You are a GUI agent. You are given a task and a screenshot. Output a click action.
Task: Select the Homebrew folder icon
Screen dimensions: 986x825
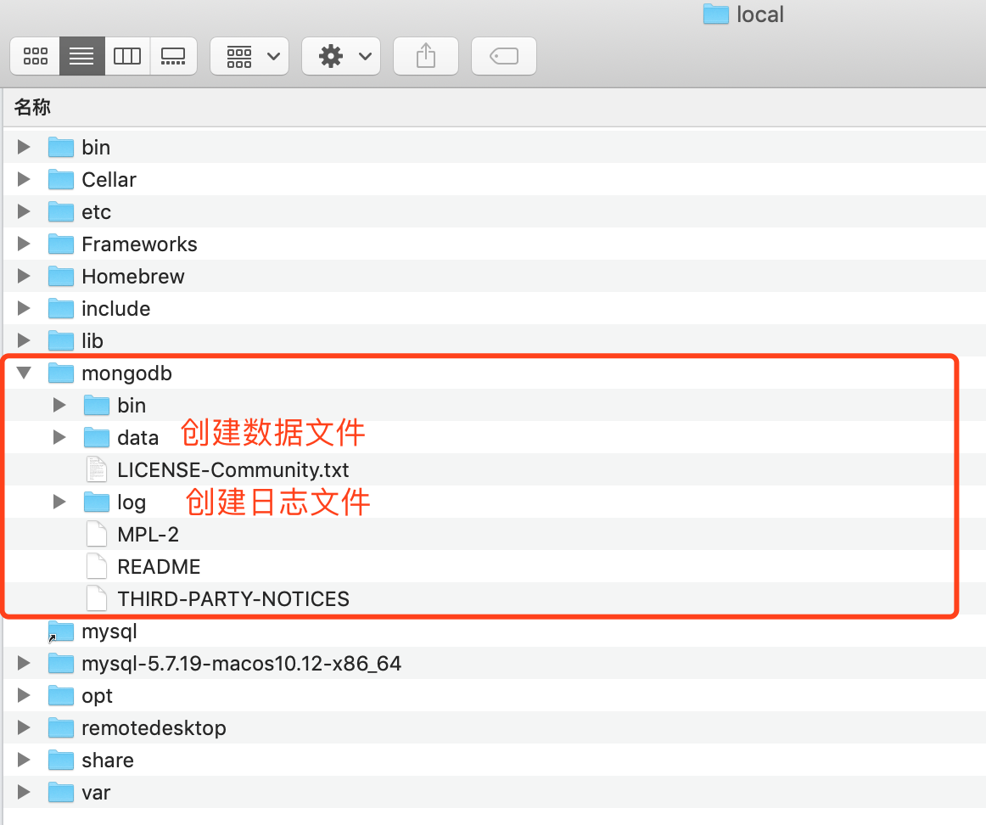click(61, 276)
